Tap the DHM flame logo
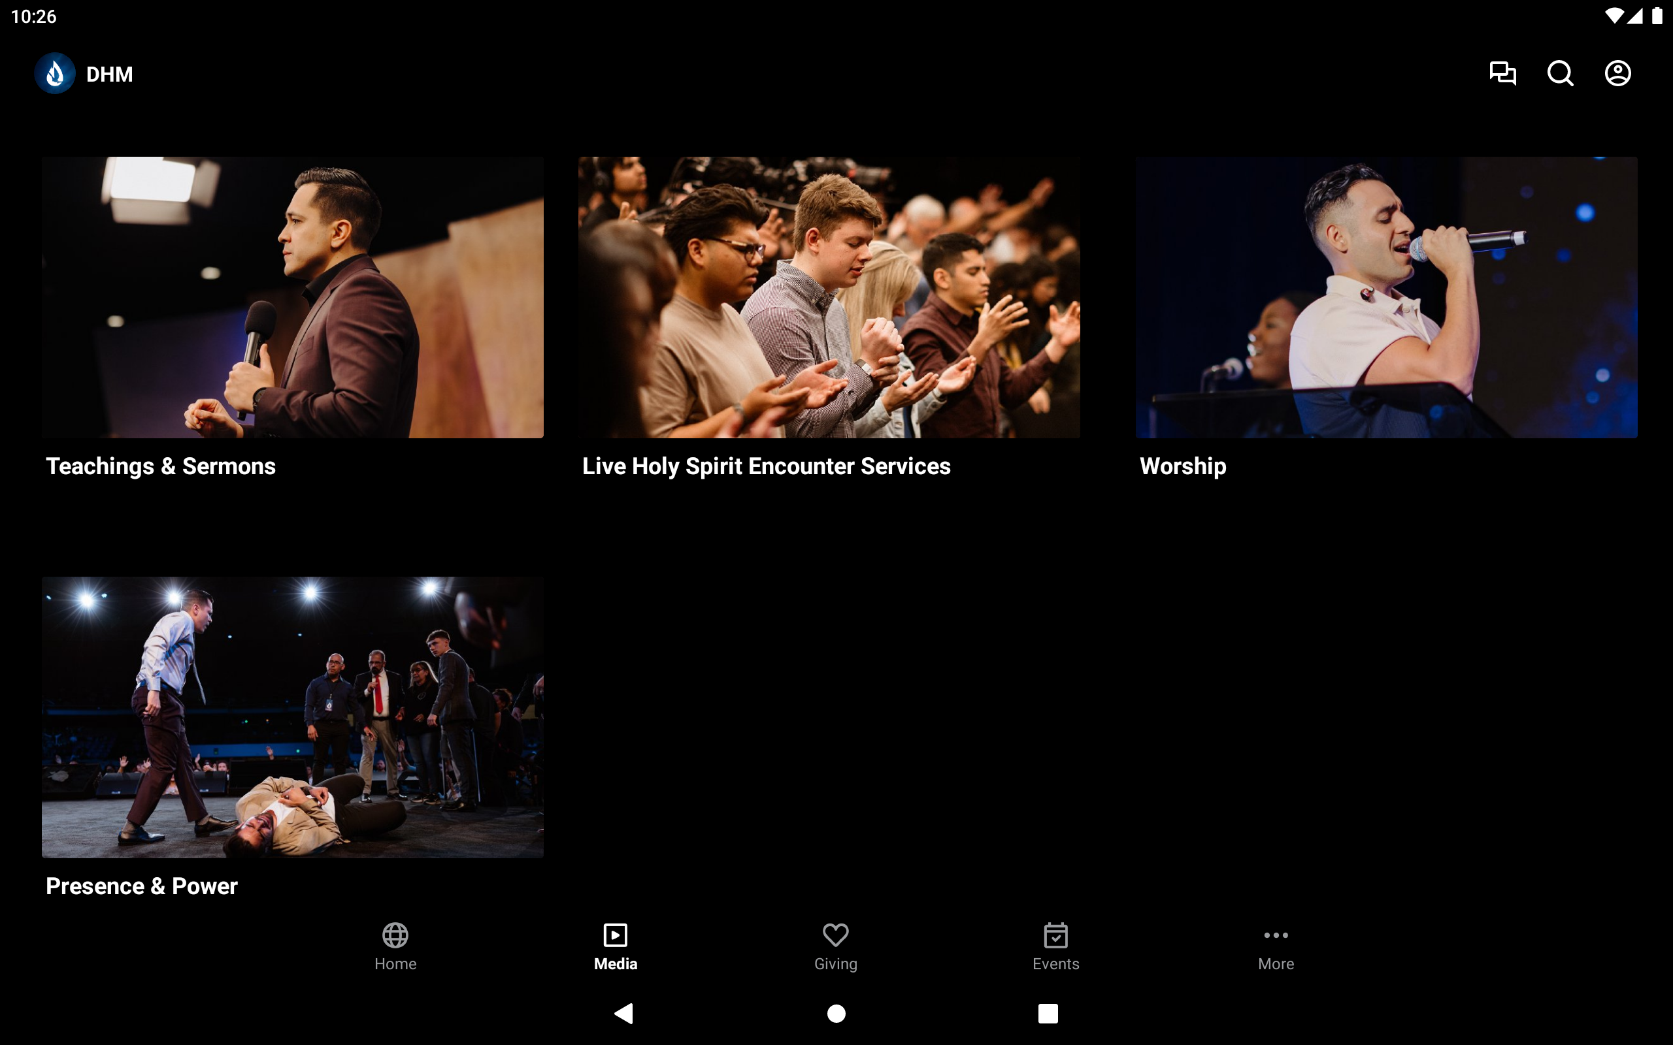 (55, 73)
